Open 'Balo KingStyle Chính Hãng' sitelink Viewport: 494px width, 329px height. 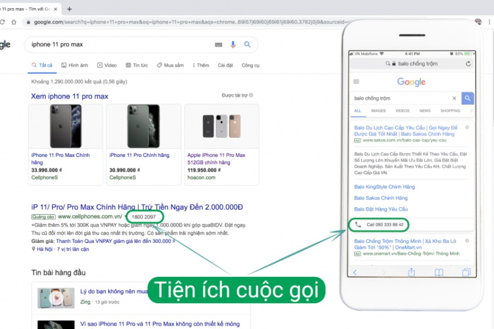384,187
